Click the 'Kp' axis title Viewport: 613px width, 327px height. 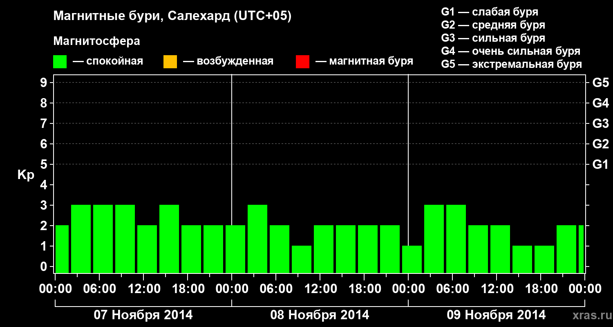[x=26, y=175]
